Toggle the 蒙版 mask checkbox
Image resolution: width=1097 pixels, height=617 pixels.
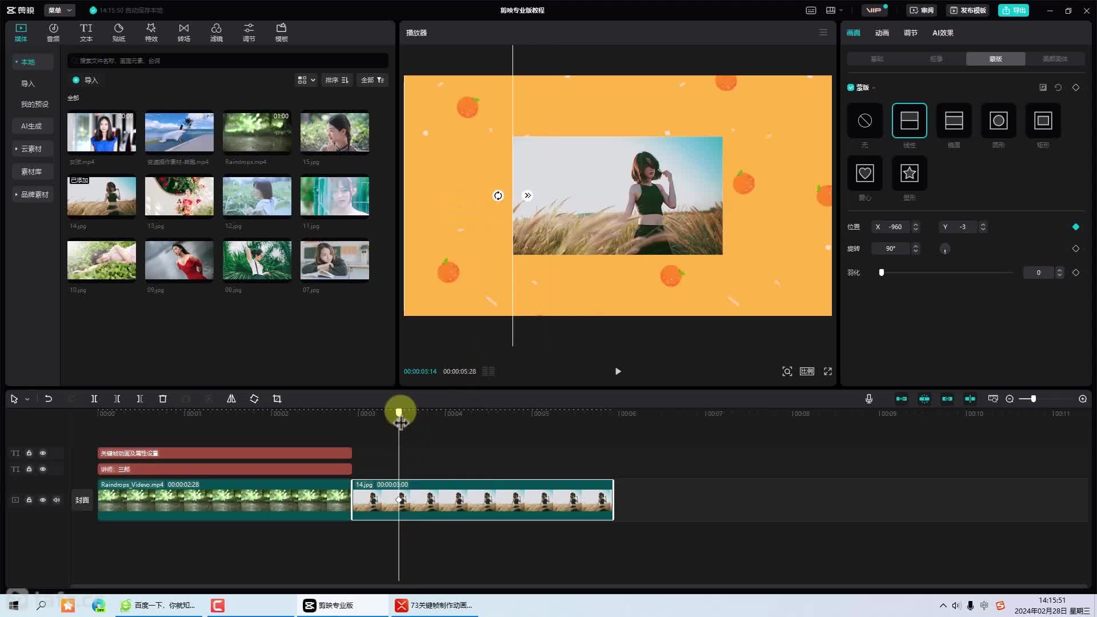[x=851, y=87]
